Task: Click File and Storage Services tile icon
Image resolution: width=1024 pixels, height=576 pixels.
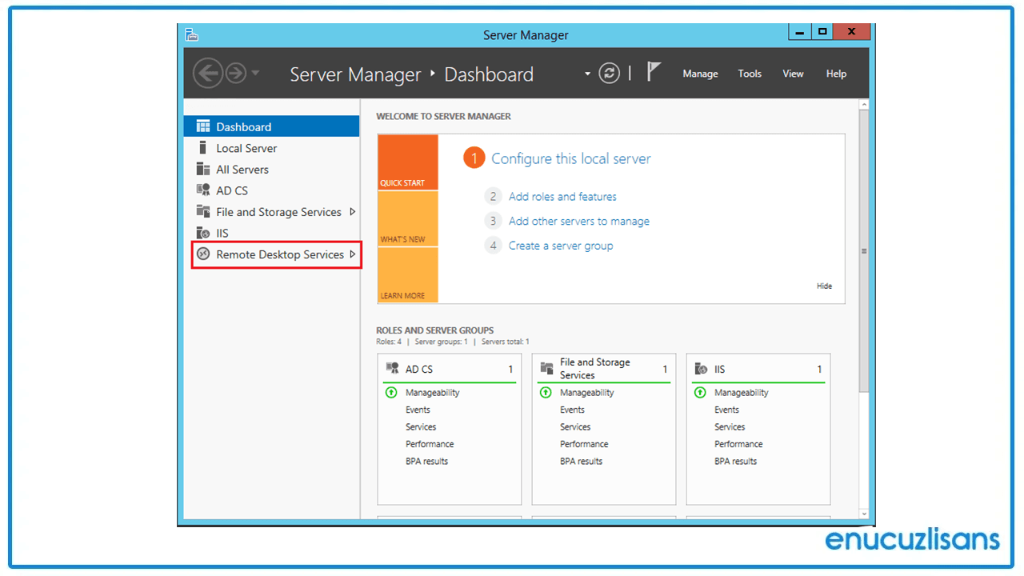Action: [547, 369]
